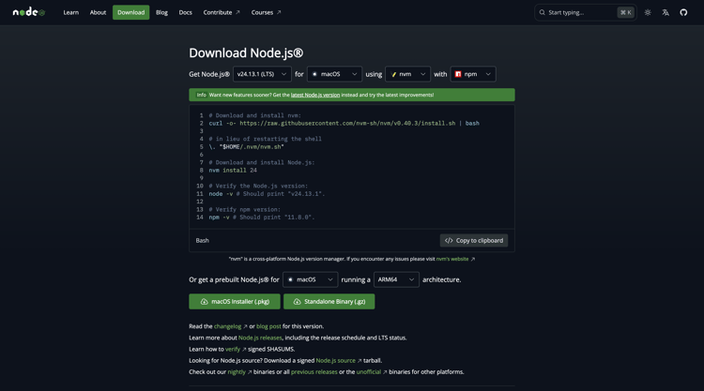Screen dimensions: 704x391
Task: Click the Node.js logo in header
Action: [29, 12]
